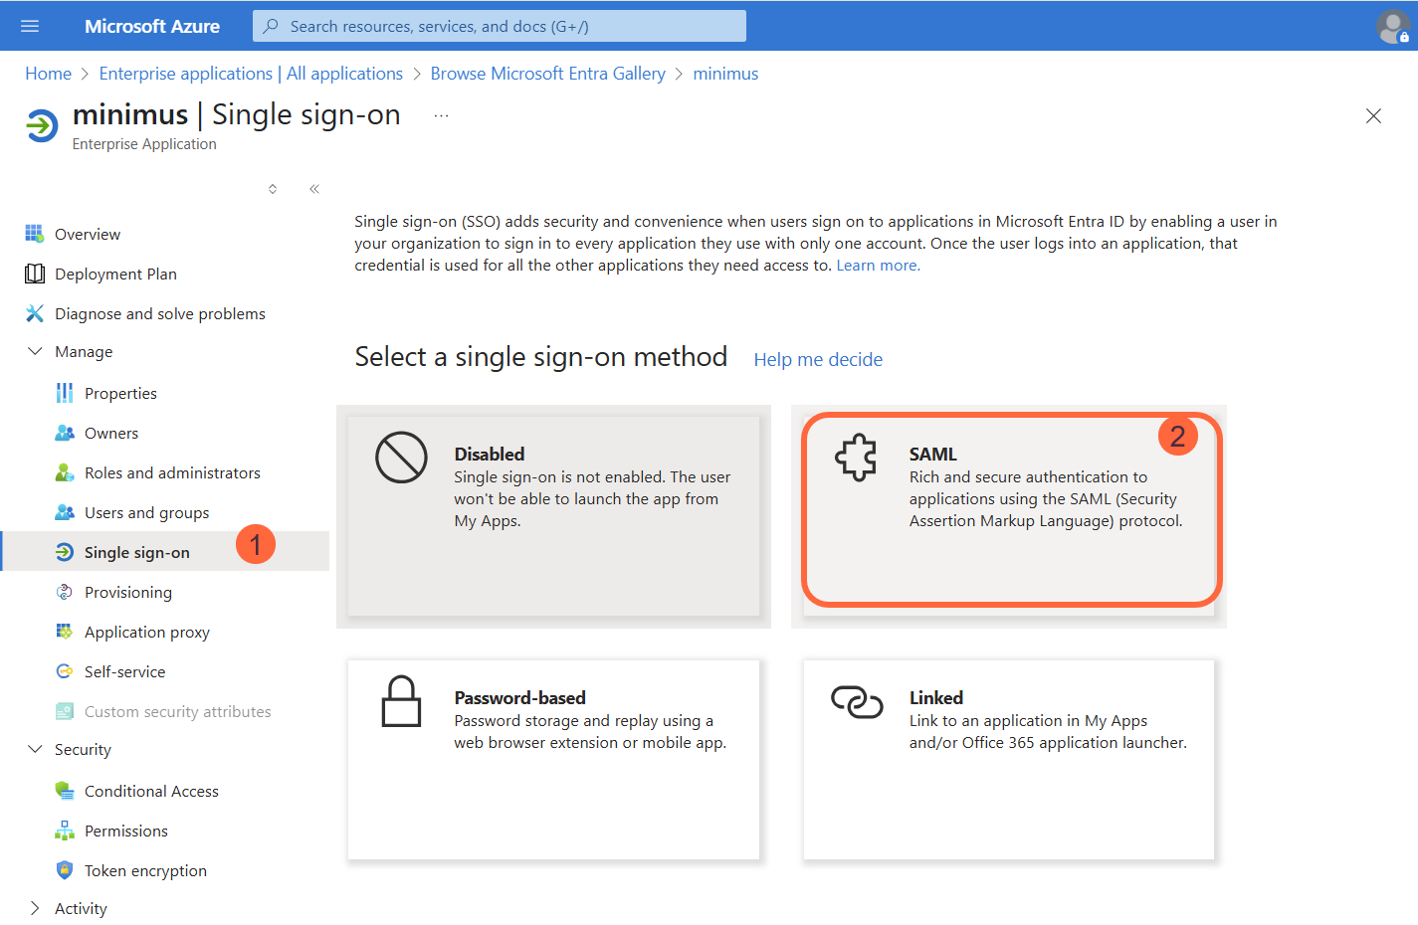Click the Properties bars icon
The height and width of the screenshot is (925, 1418).
pyautogui.click(x=65, y=393)
